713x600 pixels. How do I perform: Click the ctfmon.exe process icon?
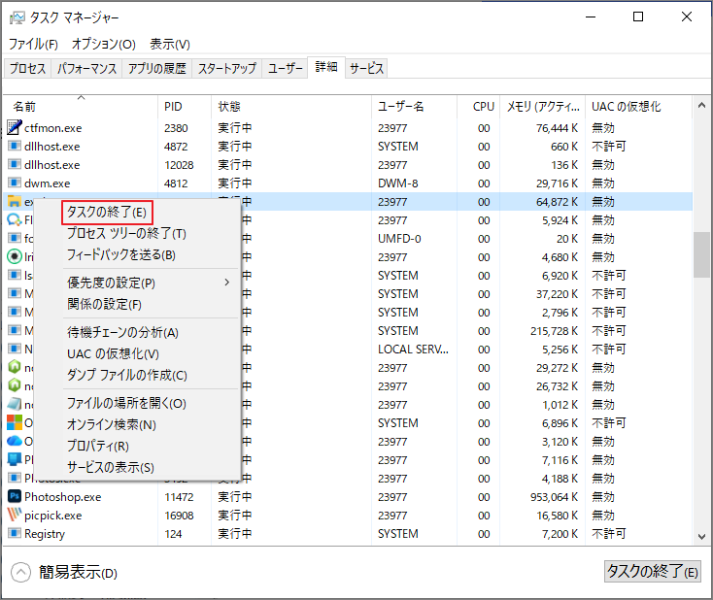coord(15,128)
